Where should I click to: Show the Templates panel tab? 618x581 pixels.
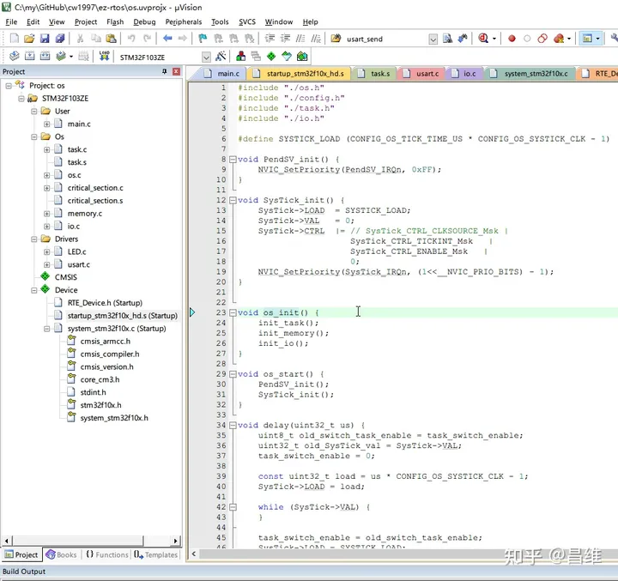(x=155, y=554)
